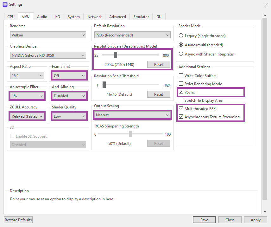This screenshot has height=227, width=271.
Task: Open the Emulator tab
Action: point(141,17)
